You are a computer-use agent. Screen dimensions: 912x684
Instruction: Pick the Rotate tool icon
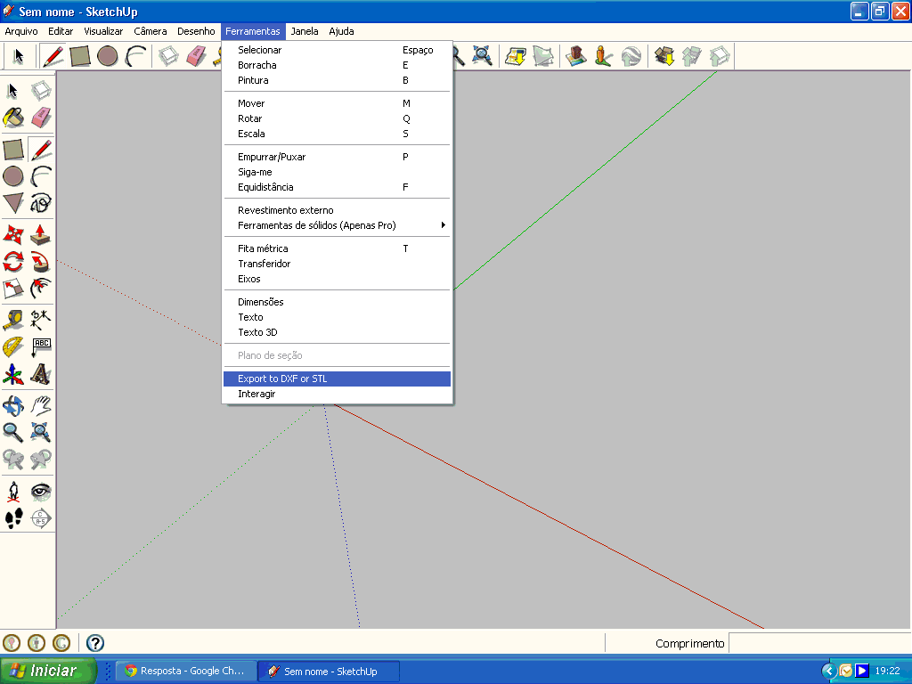coord(13,262)
